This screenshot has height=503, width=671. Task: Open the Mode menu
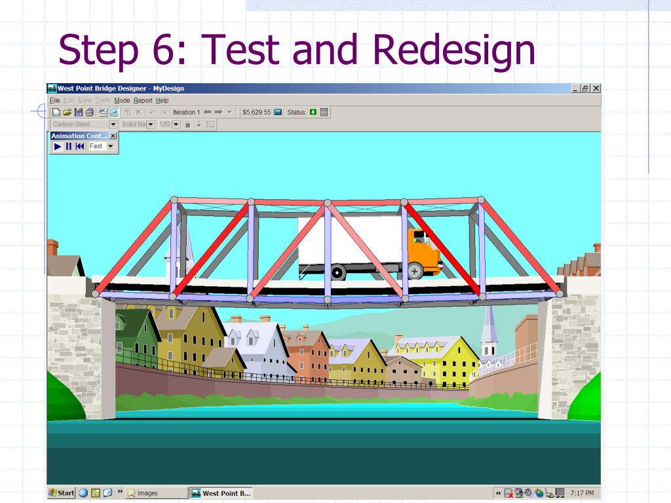pos(122,100)
